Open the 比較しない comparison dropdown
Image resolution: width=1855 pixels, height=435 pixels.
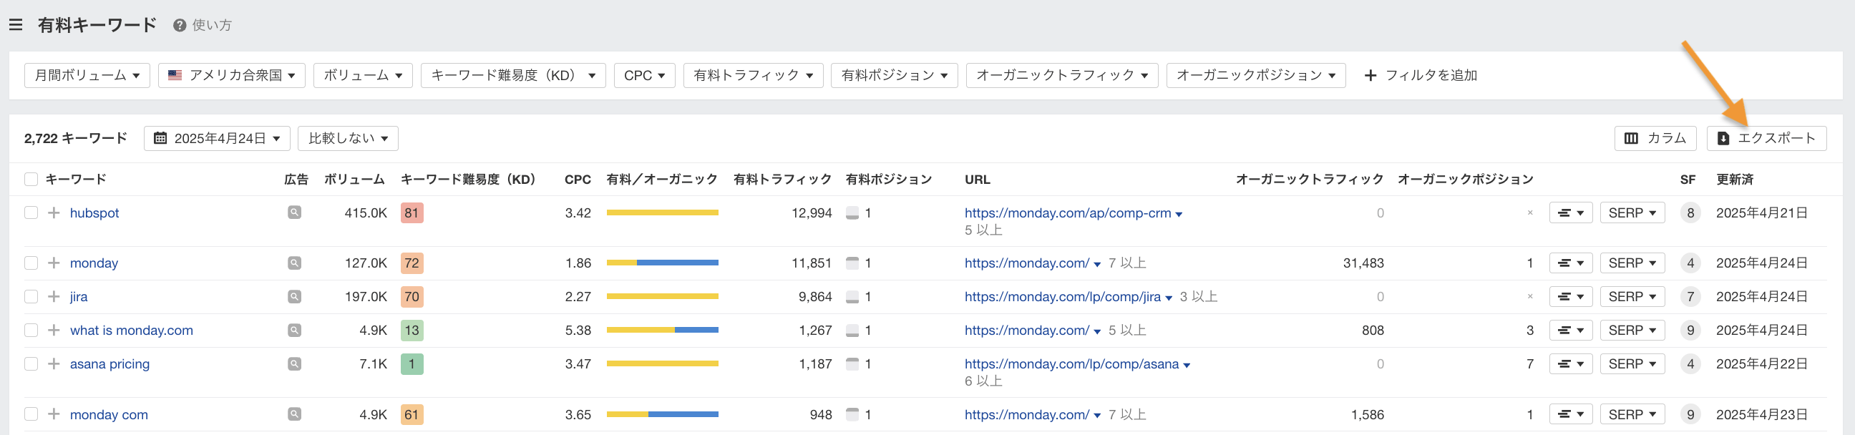pos(349,138)
